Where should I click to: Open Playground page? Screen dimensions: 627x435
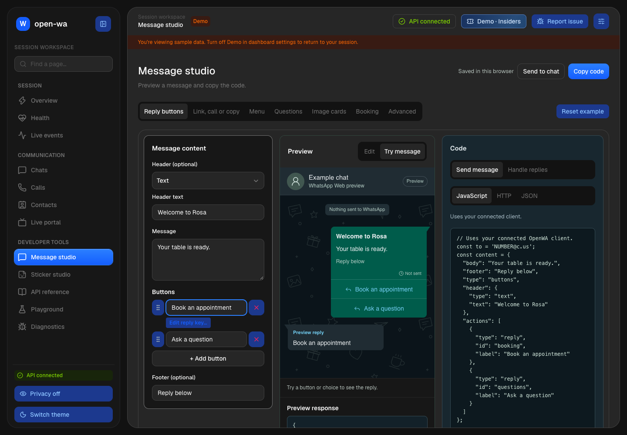coord(64,309)
